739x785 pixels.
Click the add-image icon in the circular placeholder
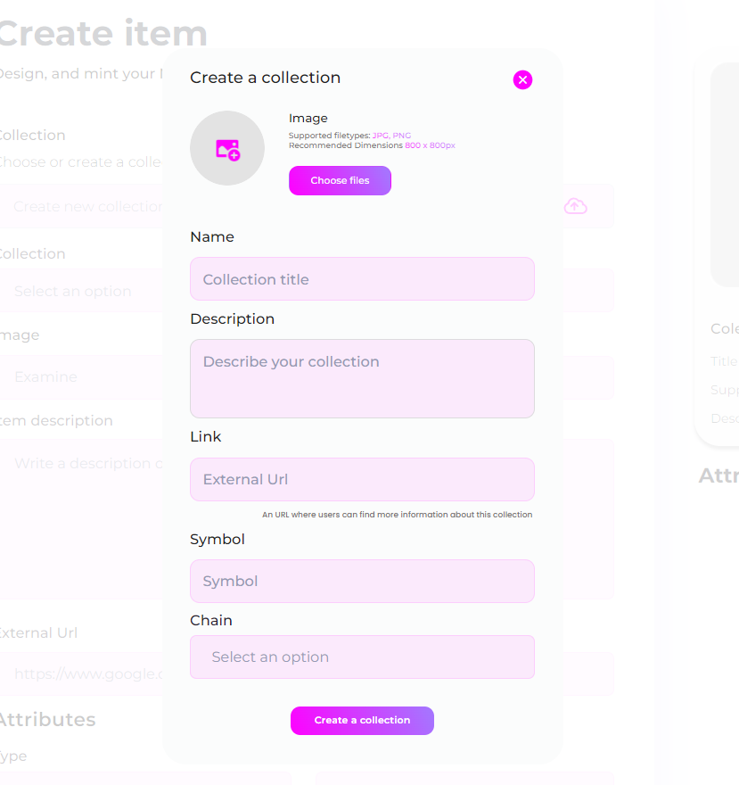(227, 149)
